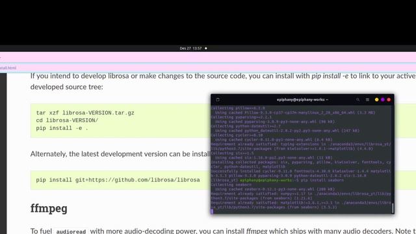Screen dimensions: 416x234
Task: Click the terminal title epiphany@epiphany-works
Action: coord(302,99)
